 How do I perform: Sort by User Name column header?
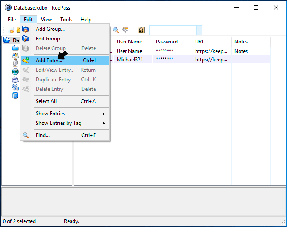click(x=133, y=42)
